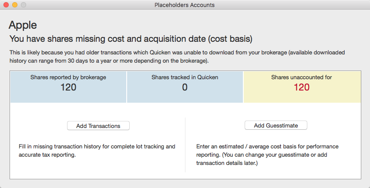Click the Shares reported by brokerage label

(x=68, y=77)
